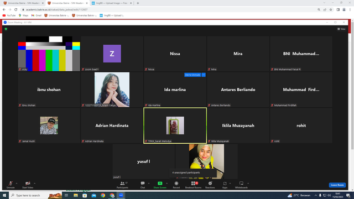Click the Start Video camera icon

[x=28, y=184]
